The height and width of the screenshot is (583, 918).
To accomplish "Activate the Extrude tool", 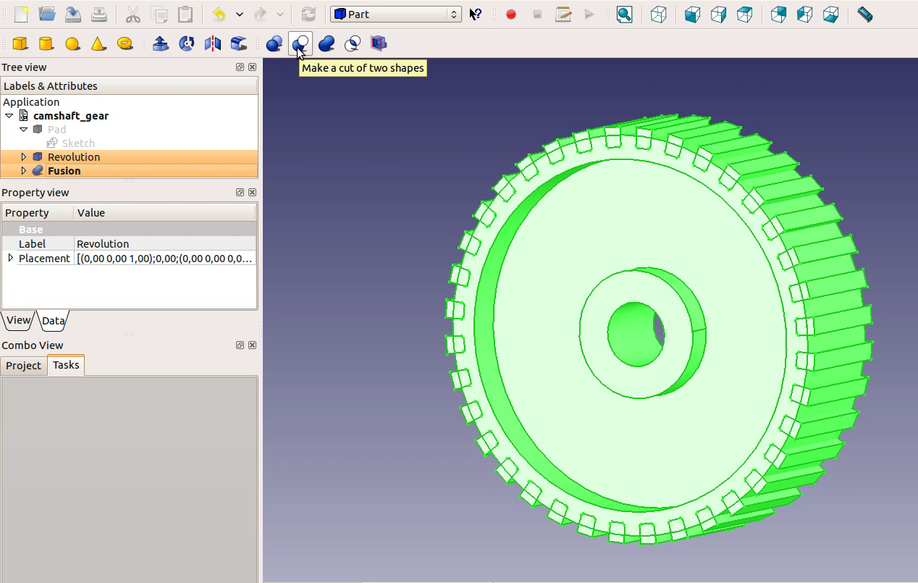I will [x=160, y=43].
